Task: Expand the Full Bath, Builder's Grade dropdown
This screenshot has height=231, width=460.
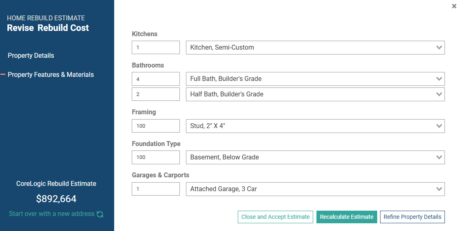Action: (x=315, y=79)
